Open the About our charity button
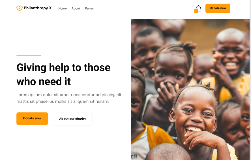 click(x=72, y=119)
